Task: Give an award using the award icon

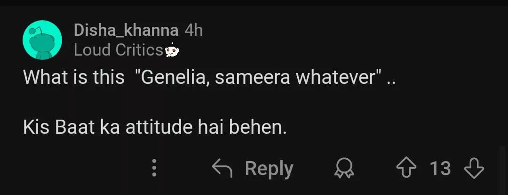Action: pyautogui.click(x=344, y=168)
